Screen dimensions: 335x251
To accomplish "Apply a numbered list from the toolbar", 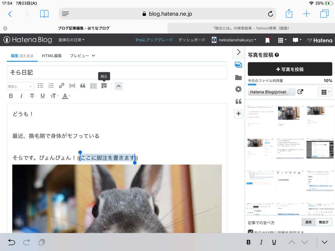I will 51,86.
